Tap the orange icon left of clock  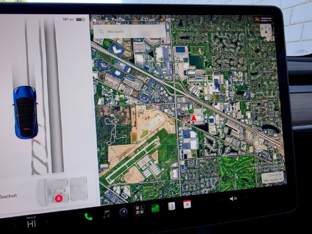click(x=136, y=19)
